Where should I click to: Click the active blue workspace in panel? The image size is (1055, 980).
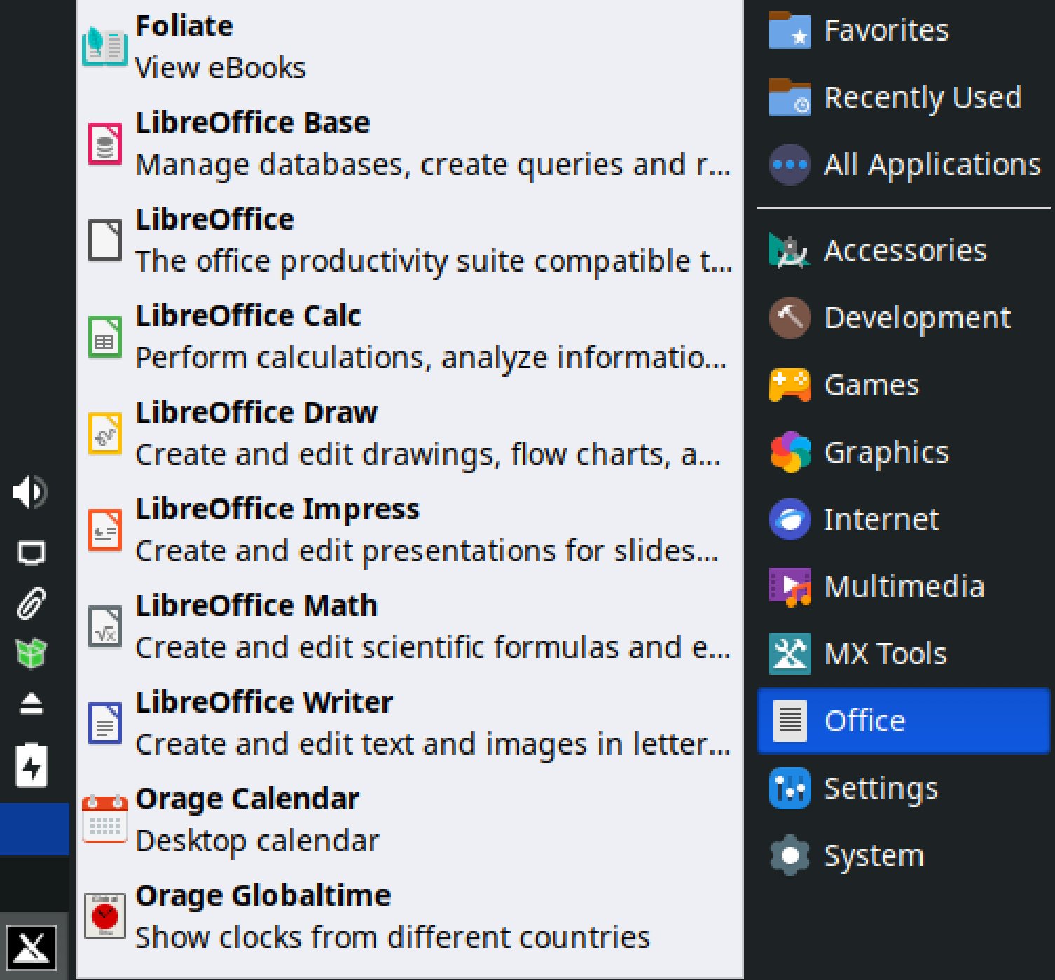(34, 829)
